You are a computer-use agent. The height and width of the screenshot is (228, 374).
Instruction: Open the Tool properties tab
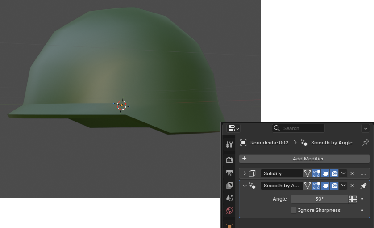click(x=229, y=144)
